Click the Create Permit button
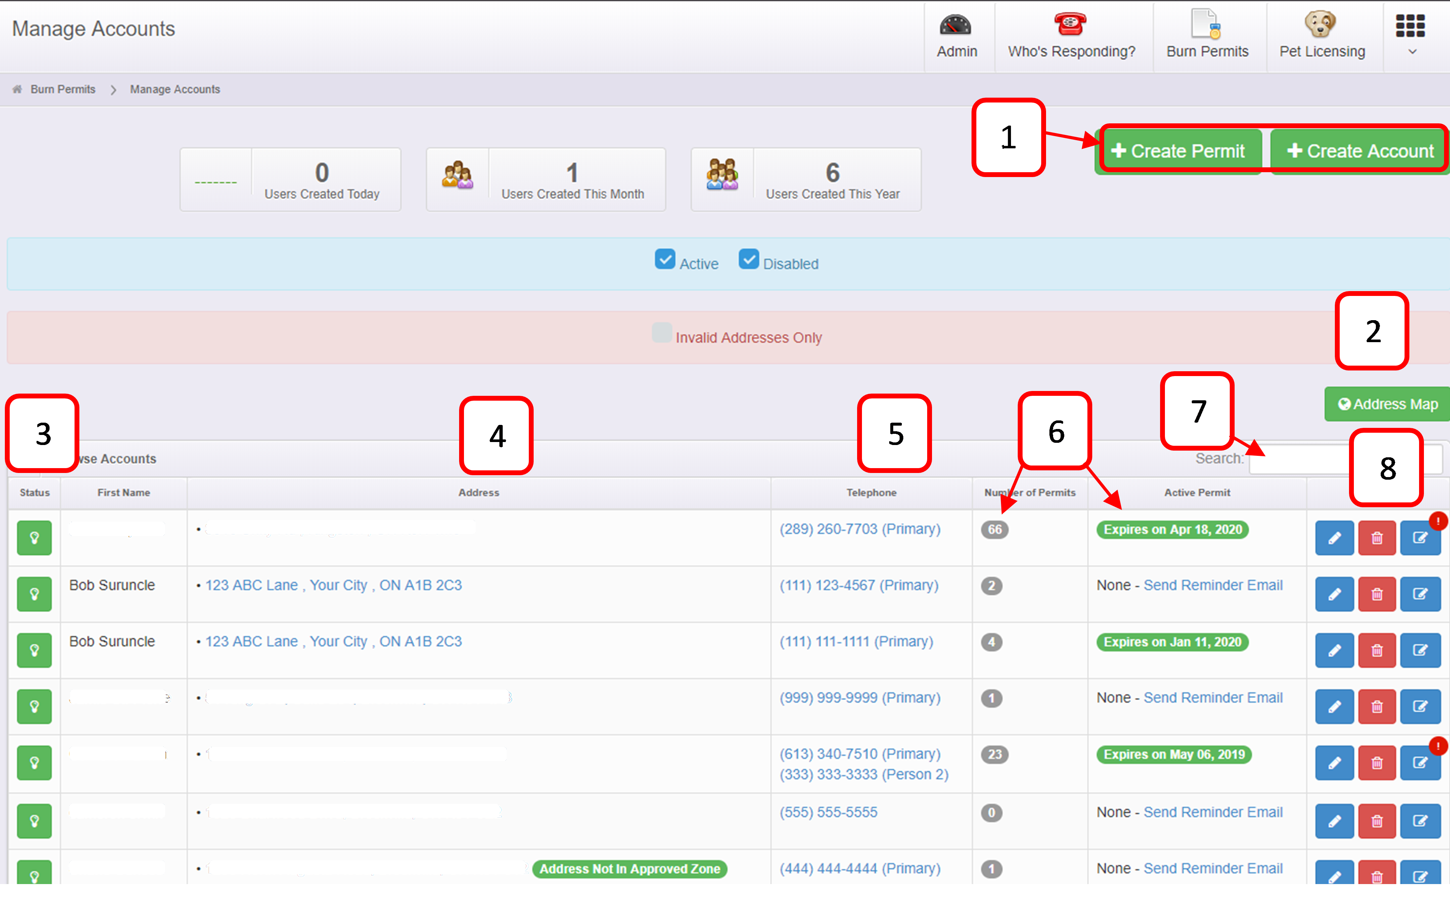The image size is (1450, 915). coord(1177,151)
